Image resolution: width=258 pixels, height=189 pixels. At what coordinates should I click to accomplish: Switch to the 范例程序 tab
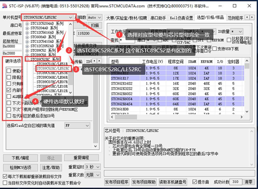point(235,18)
